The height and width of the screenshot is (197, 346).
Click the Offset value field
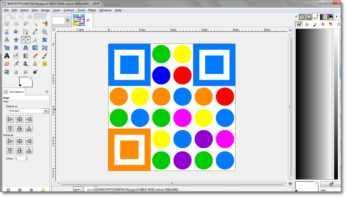point(20,158)
